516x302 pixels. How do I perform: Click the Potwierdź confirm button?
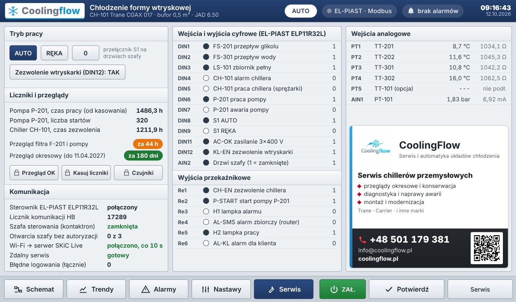click(406, 289)
